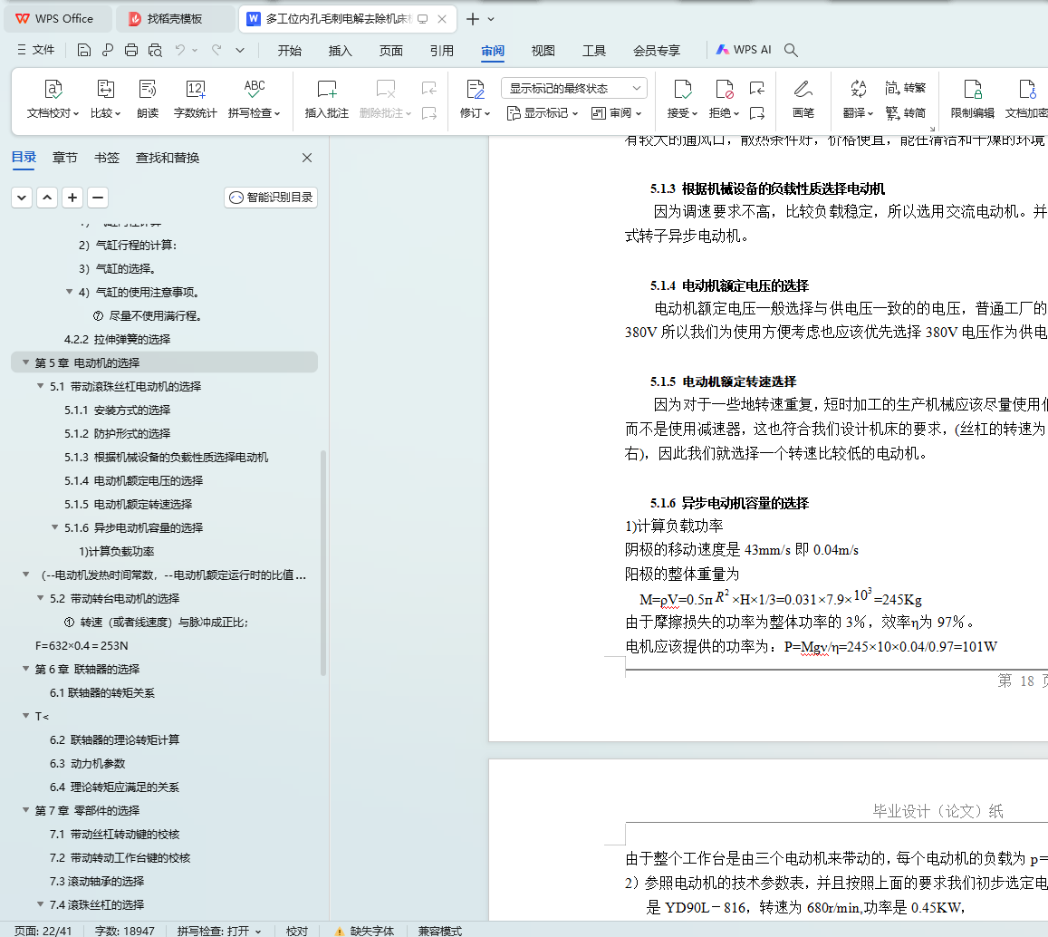Click the 校对 status bar item

pyautogui.click(x=297, y=931)
